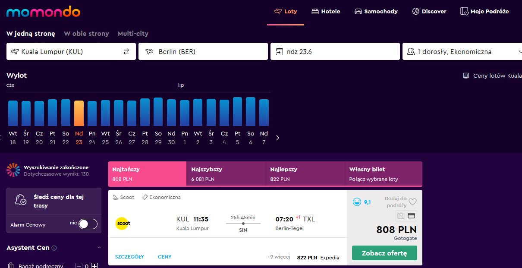Switch to Najtańszy results tab
522x268 pixels.
click(147, 174)
